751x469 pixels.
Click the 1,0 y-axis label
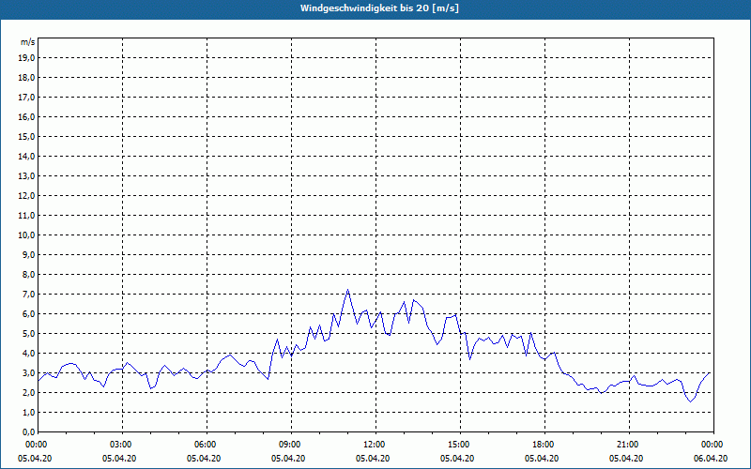click(28, 412)
